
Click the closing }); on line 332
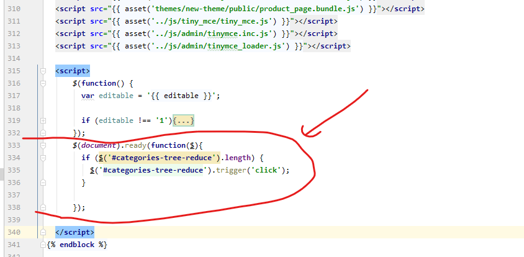pos(79,133)
